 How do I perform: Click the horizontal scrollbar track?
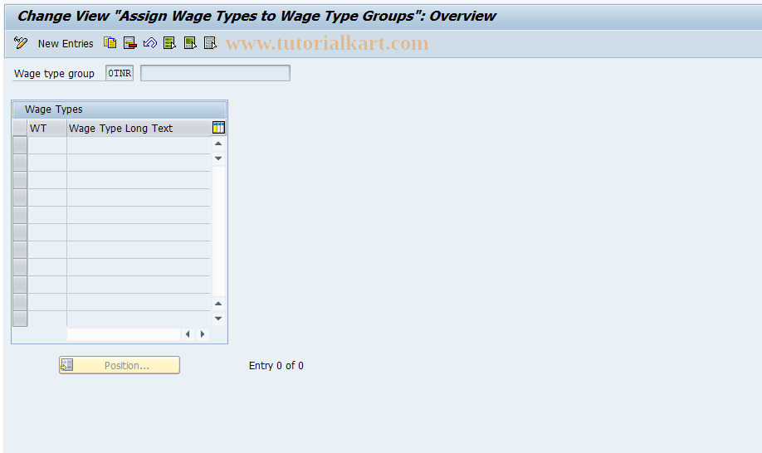pyautogui.click(x=124, y=334)
